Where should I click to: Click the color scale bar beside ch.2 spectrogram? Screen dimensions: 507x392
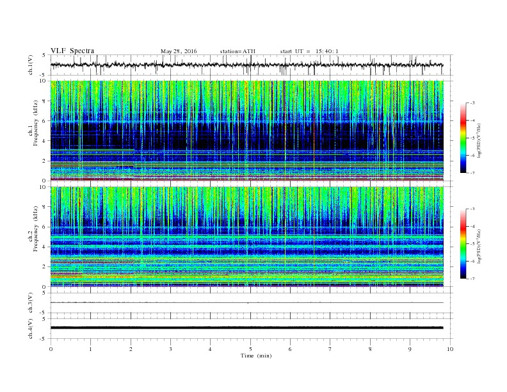pos(463,243)
